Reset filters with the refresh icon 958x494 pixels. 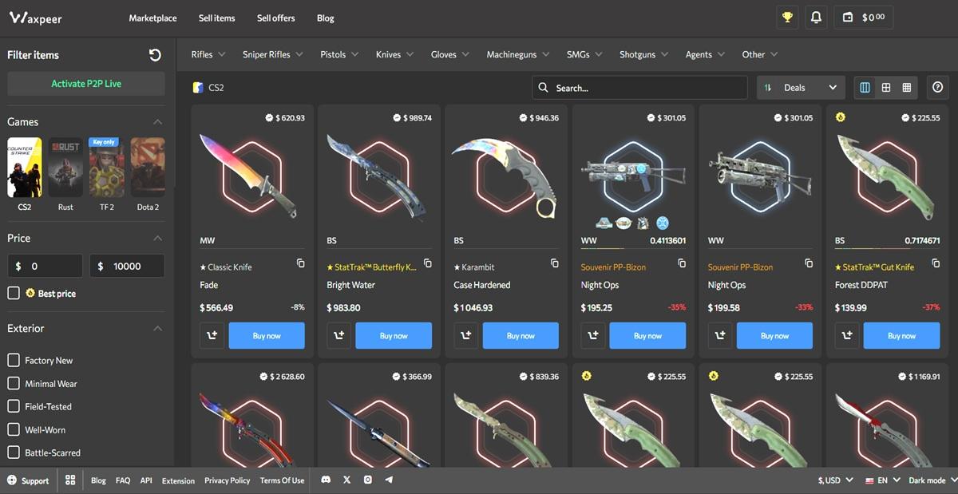pyautogui.click(x=155, y=54)
